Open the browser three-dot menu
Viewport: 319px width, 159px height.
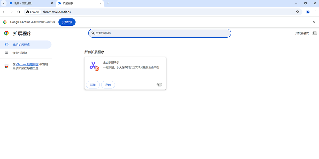tap(315, 12)
